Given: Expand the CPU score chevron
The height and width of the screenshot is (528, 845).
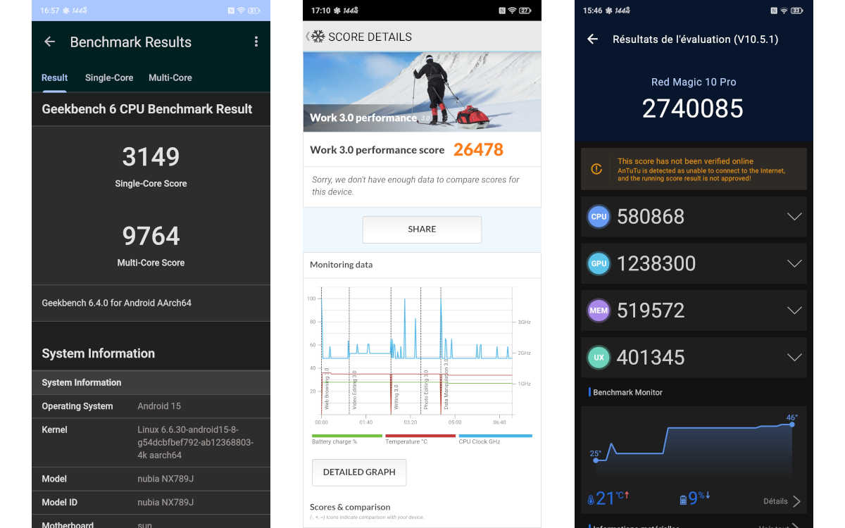Looking at the screenshot, I should tap(794, 216).
